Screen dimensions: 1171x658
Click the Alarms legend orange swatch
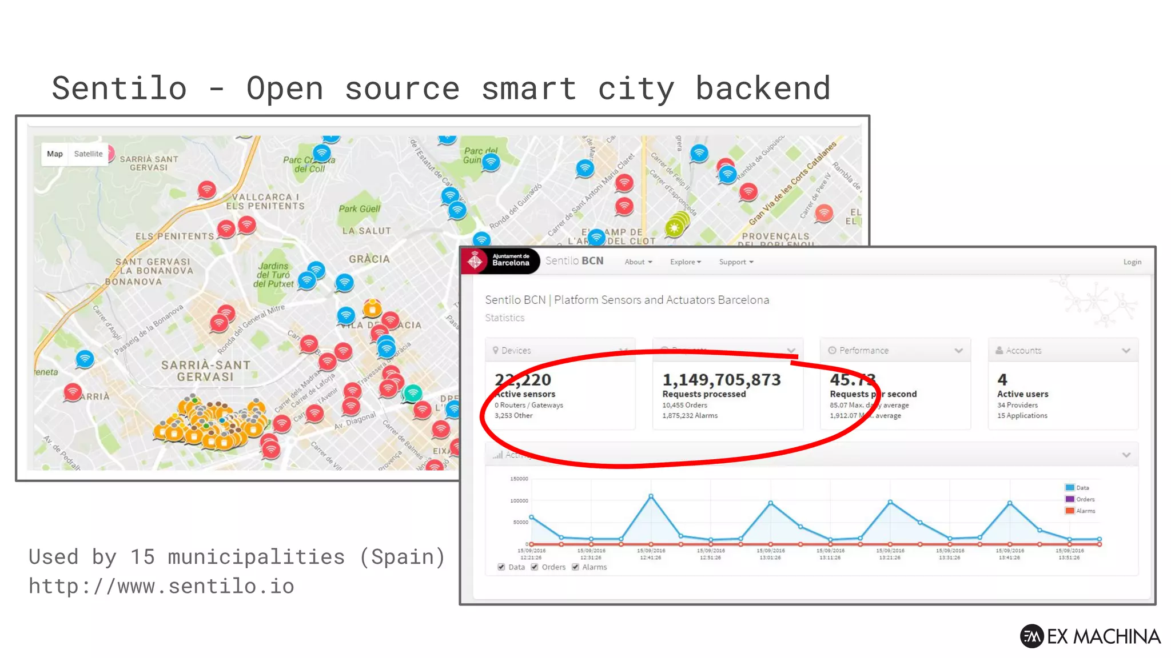tap(1069, 511)
